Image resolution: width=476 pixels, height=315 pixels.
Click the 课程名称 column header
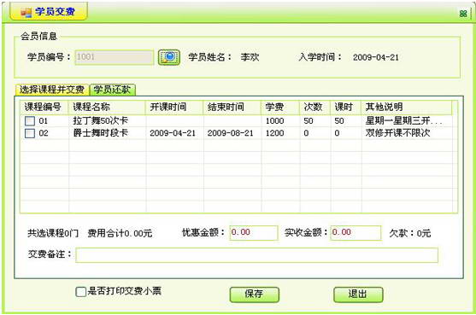(x=107, y=107)
